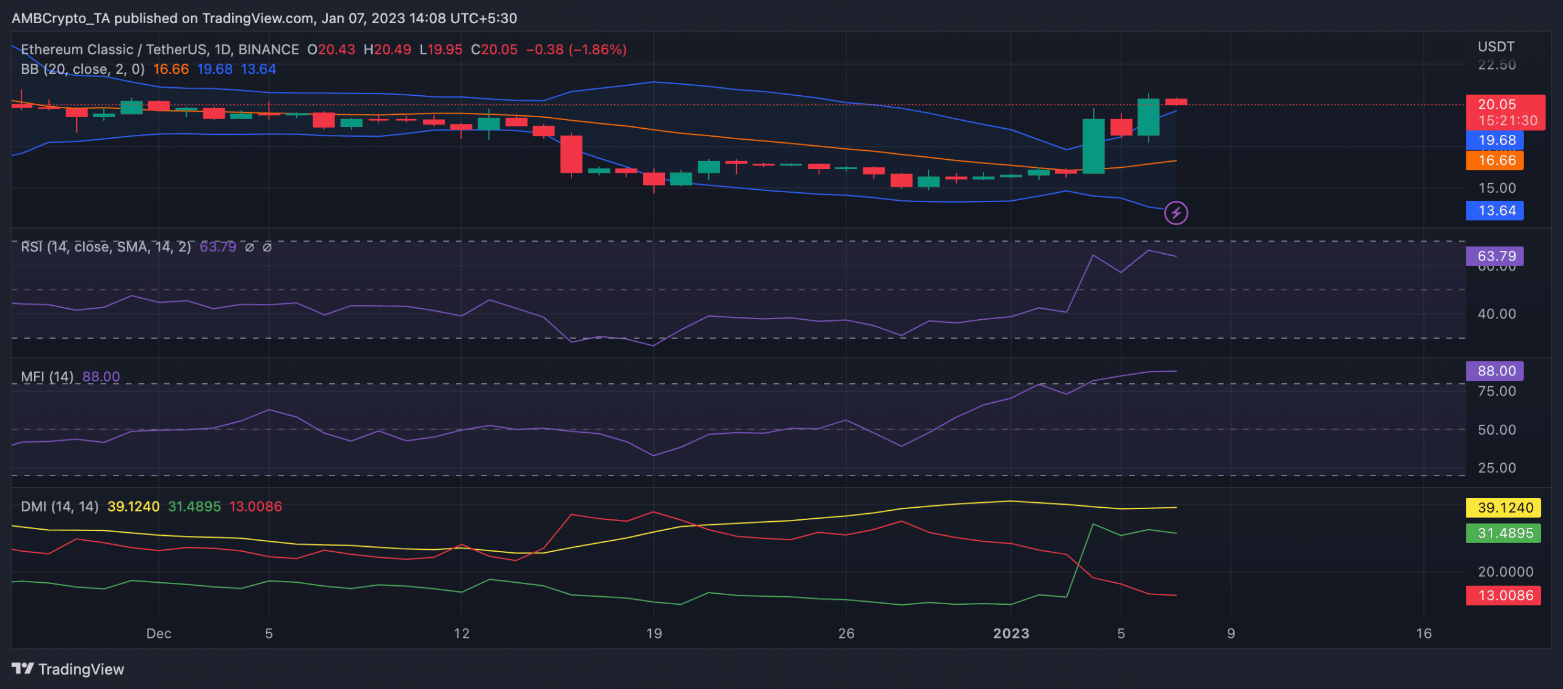The height and width of the screenshot is (689, 1563).
Task: Click the TradingView logo at bottom left
Action: point(68,669)
